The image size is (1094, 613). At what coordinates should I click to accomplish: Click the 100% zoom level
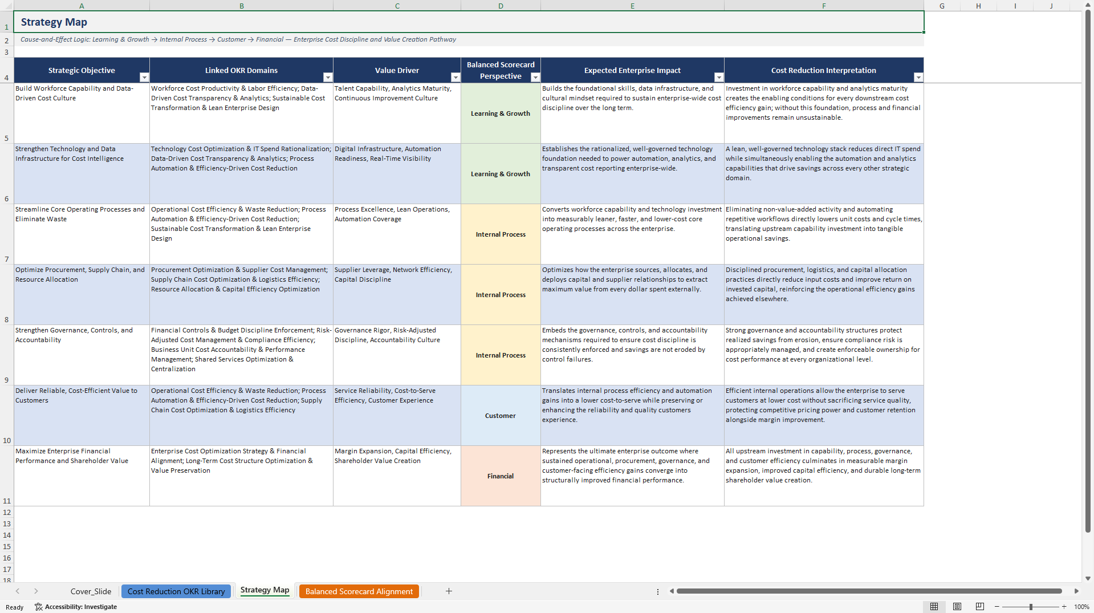point(1081,607)
